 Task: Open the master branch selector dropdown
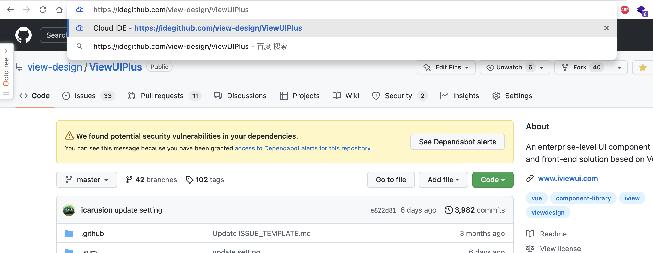[x=87, y=180]
